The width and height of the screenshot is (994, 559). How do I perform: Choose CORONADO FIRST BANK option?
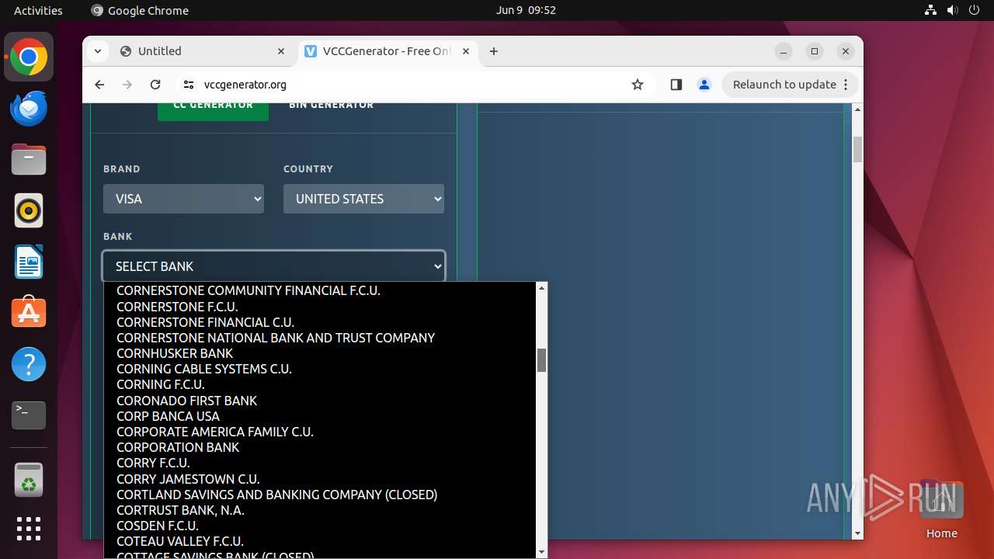click(320, 401)
